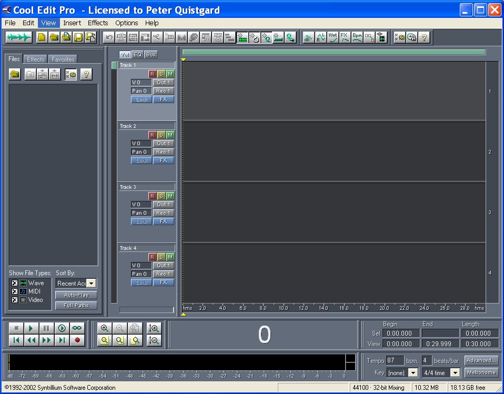This screenshot has height=394, width=504.
Task: Show pan envelopes L/R icon
Action: tap(321, 37)
